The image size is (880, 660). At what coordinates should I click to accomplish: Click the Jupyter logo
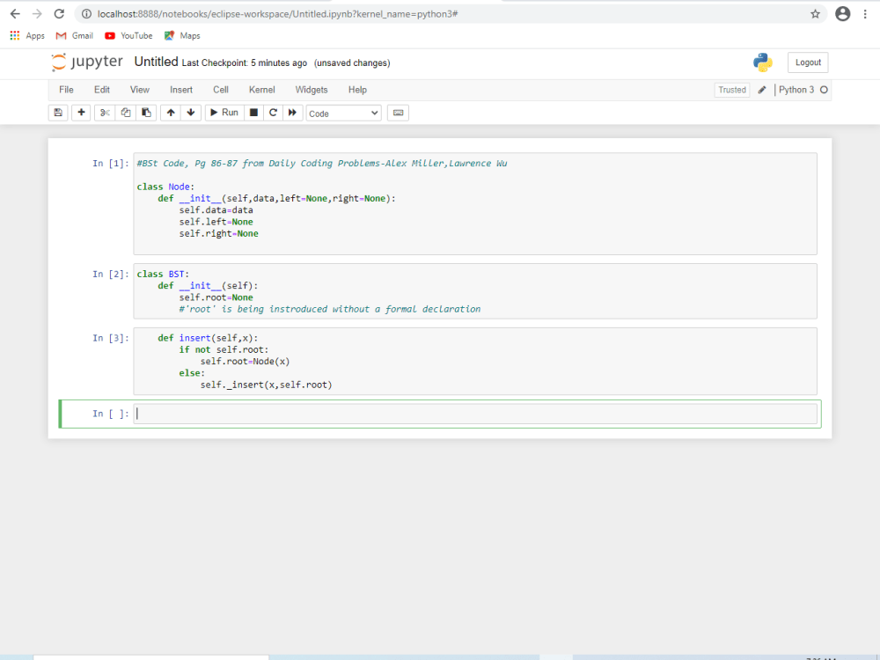[87, 62]
